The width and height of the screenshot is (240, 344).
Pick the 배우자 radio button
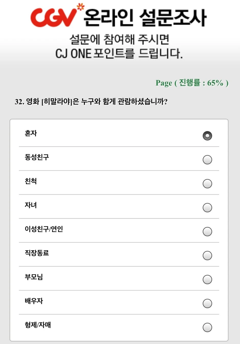point(207,303)
